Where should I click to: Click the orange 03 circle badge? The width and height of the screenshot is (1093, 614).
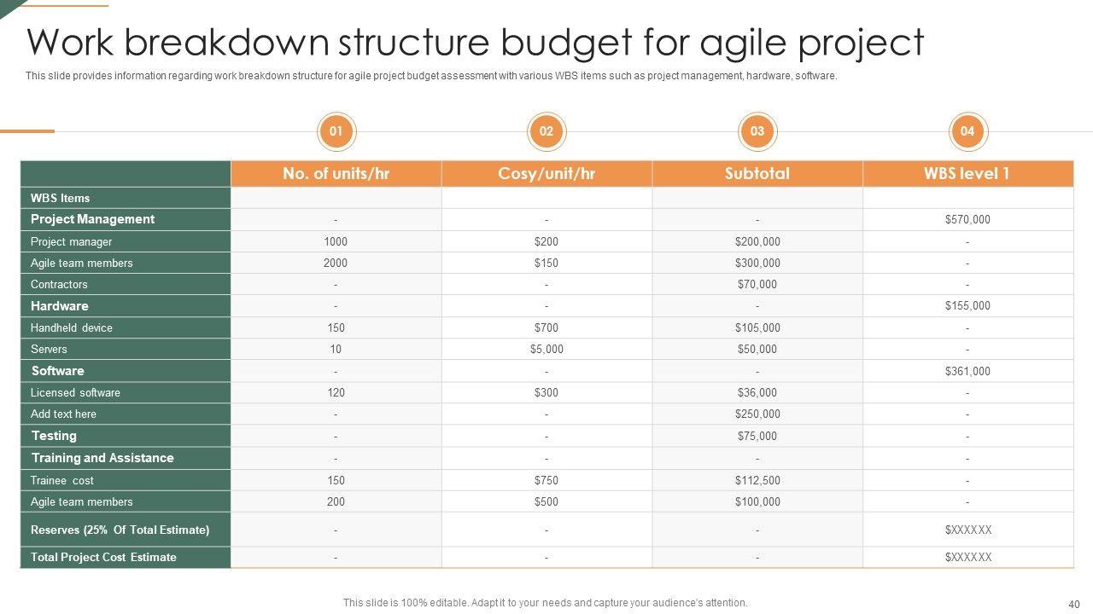tap(757, 131)
